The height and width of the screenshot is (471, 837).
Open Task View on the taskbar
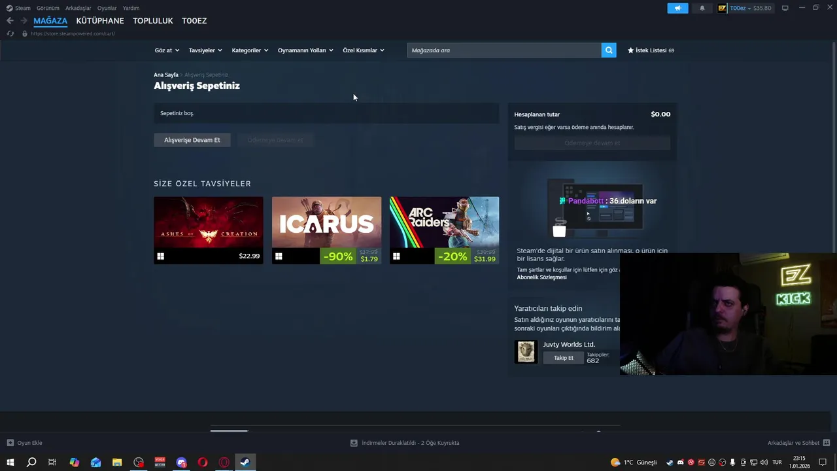pos(52,462)
